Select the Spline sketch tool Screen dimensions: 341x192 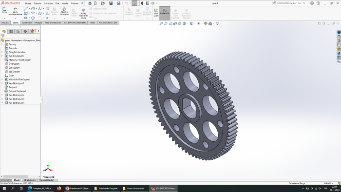(40, 9)
